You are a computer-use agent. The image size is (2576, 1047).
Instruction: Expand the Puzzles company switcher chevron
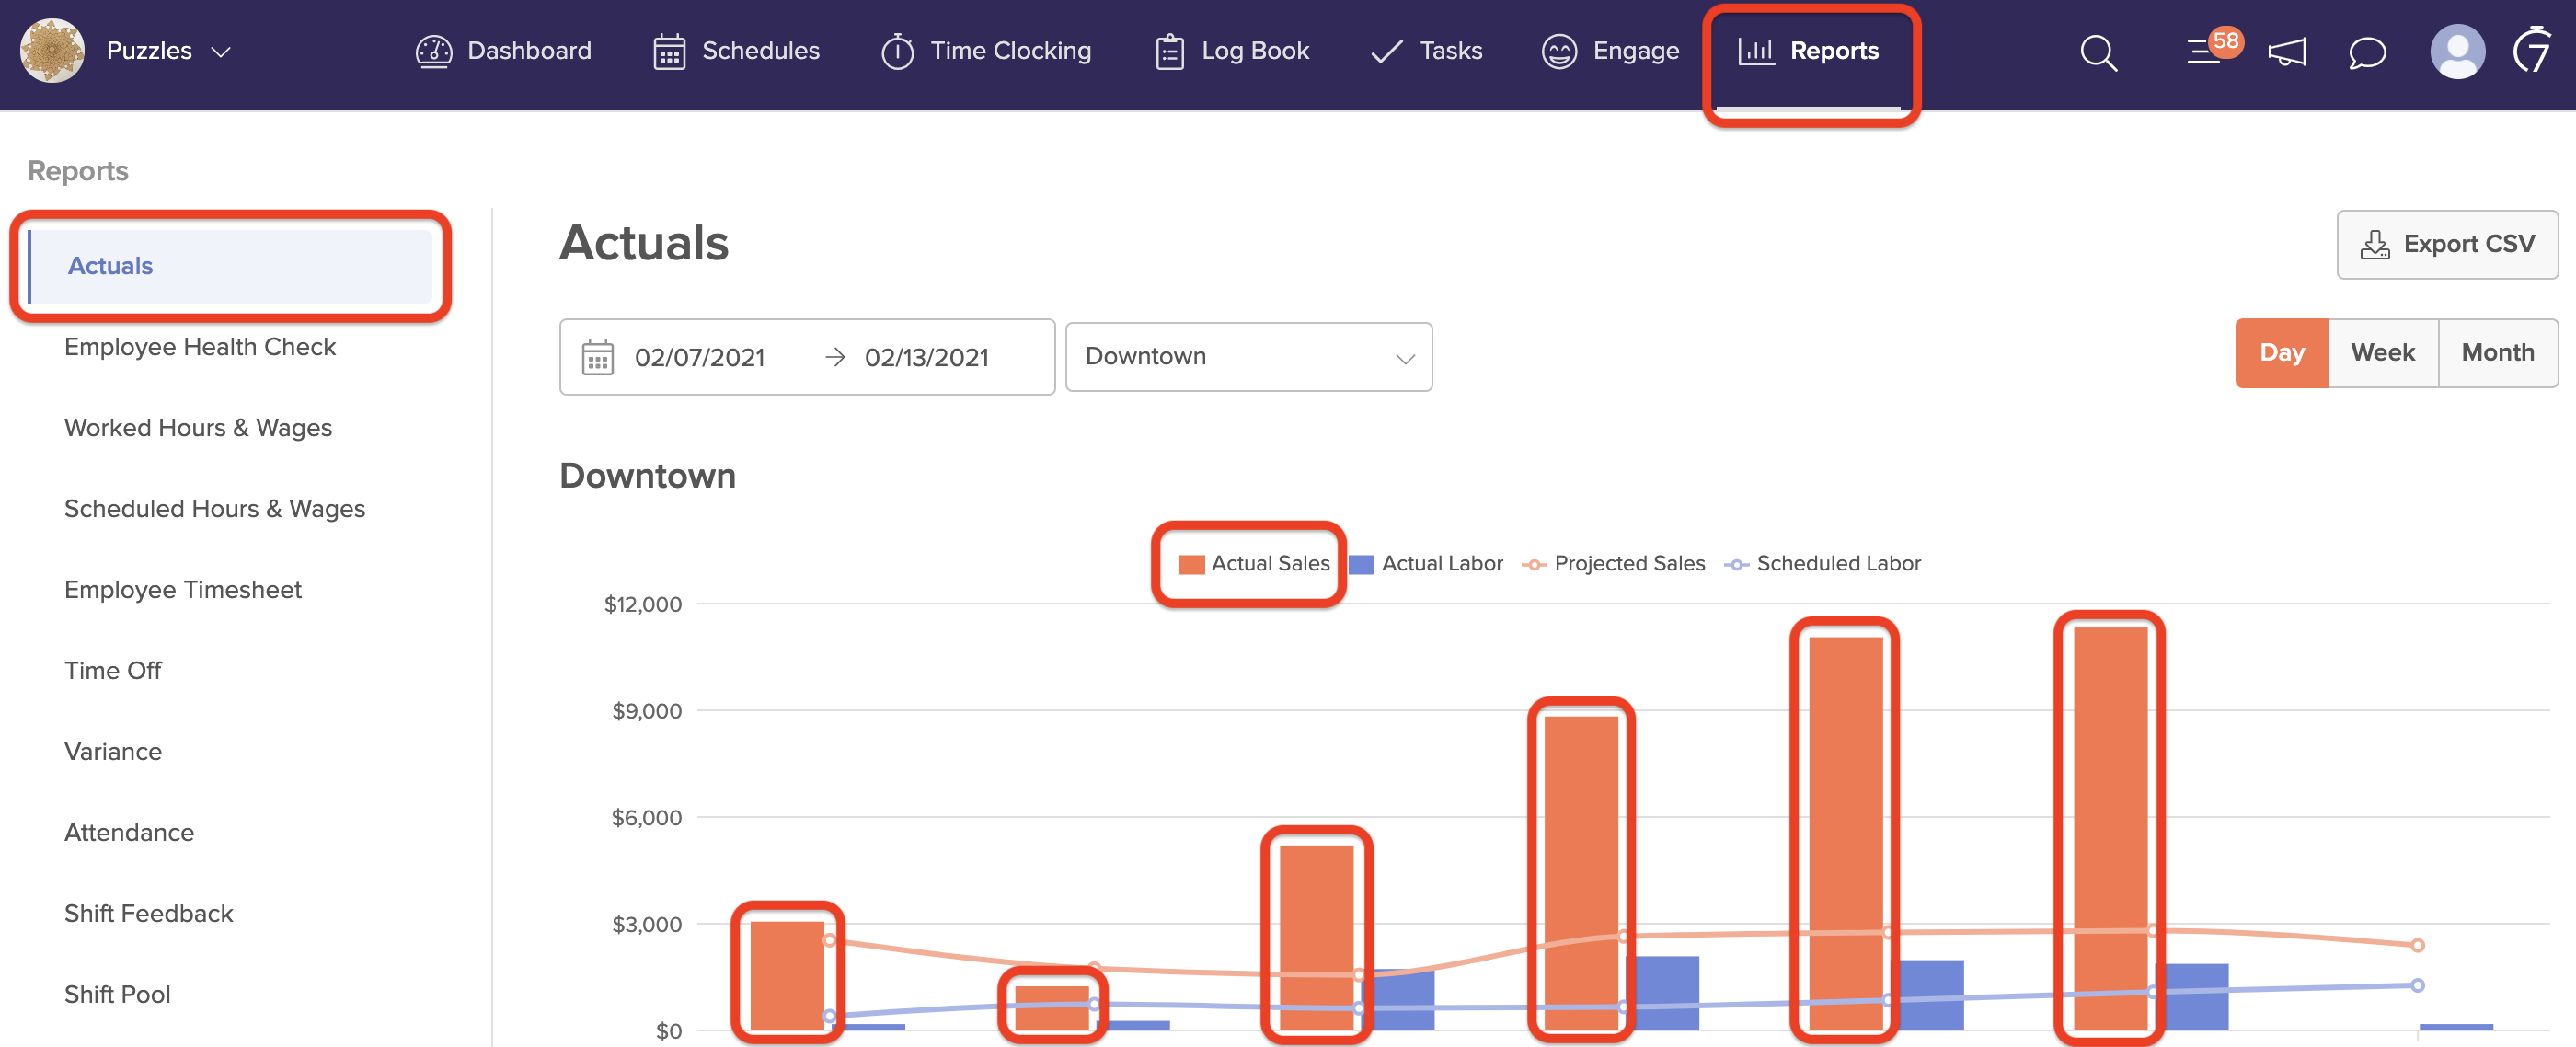pos(222,52)
